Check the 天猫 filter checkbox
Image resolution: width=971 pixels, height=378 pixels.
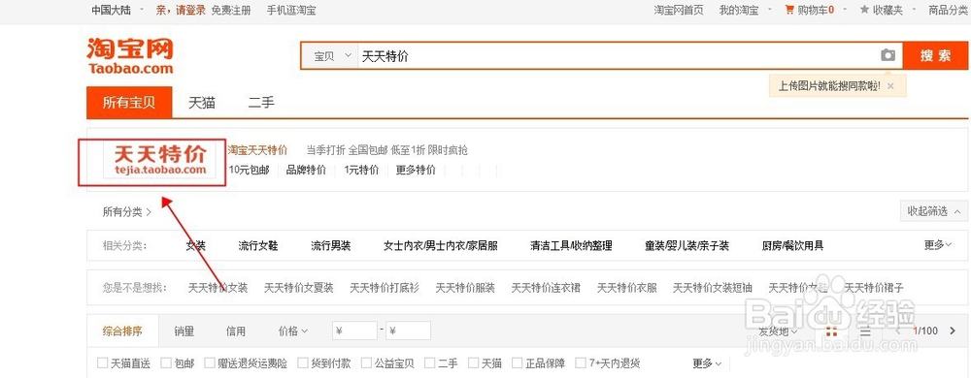click(x=473, y=363)
